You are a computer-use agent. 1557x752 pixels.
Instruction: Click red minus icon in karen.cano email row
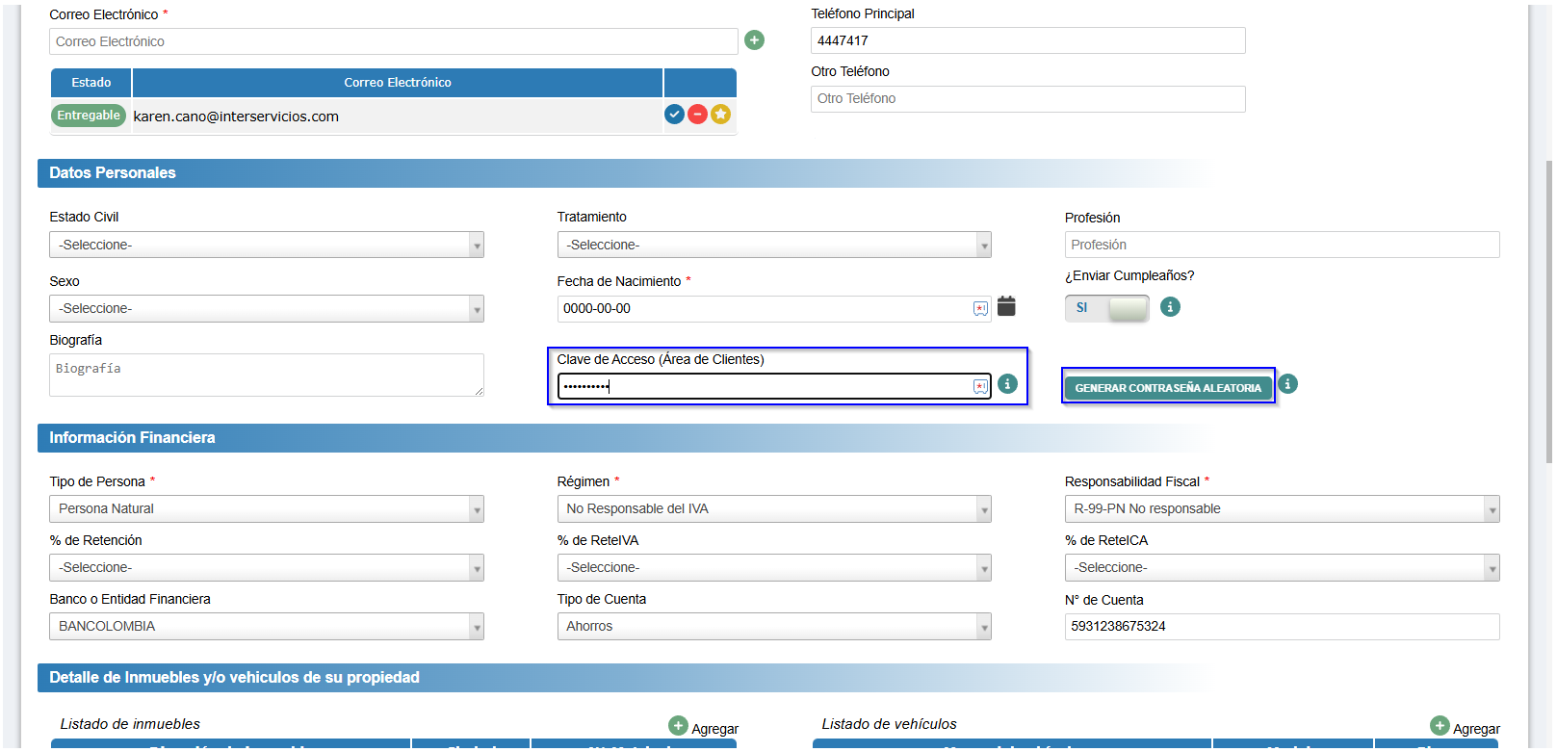(697, 115)
